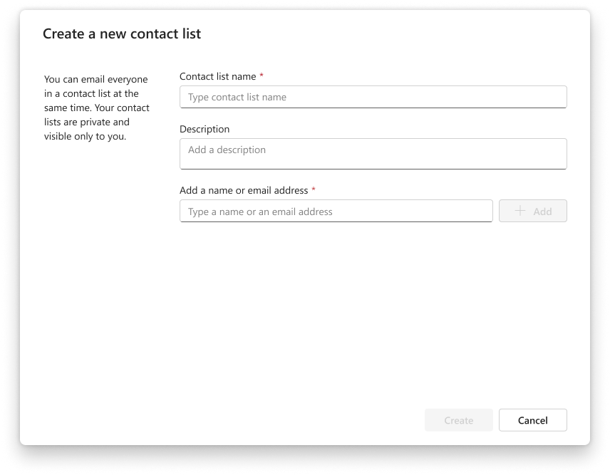Click the 'Type a name or an email address' box
The height and width of the screenshot is (475, 610).
pyautogui.click(x=260, y=212)
